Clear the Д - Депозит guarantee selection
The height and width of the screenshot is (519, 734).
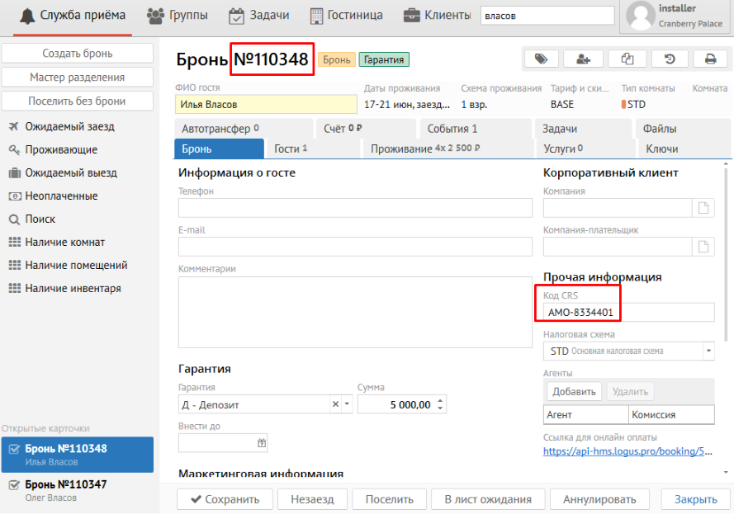335,404
